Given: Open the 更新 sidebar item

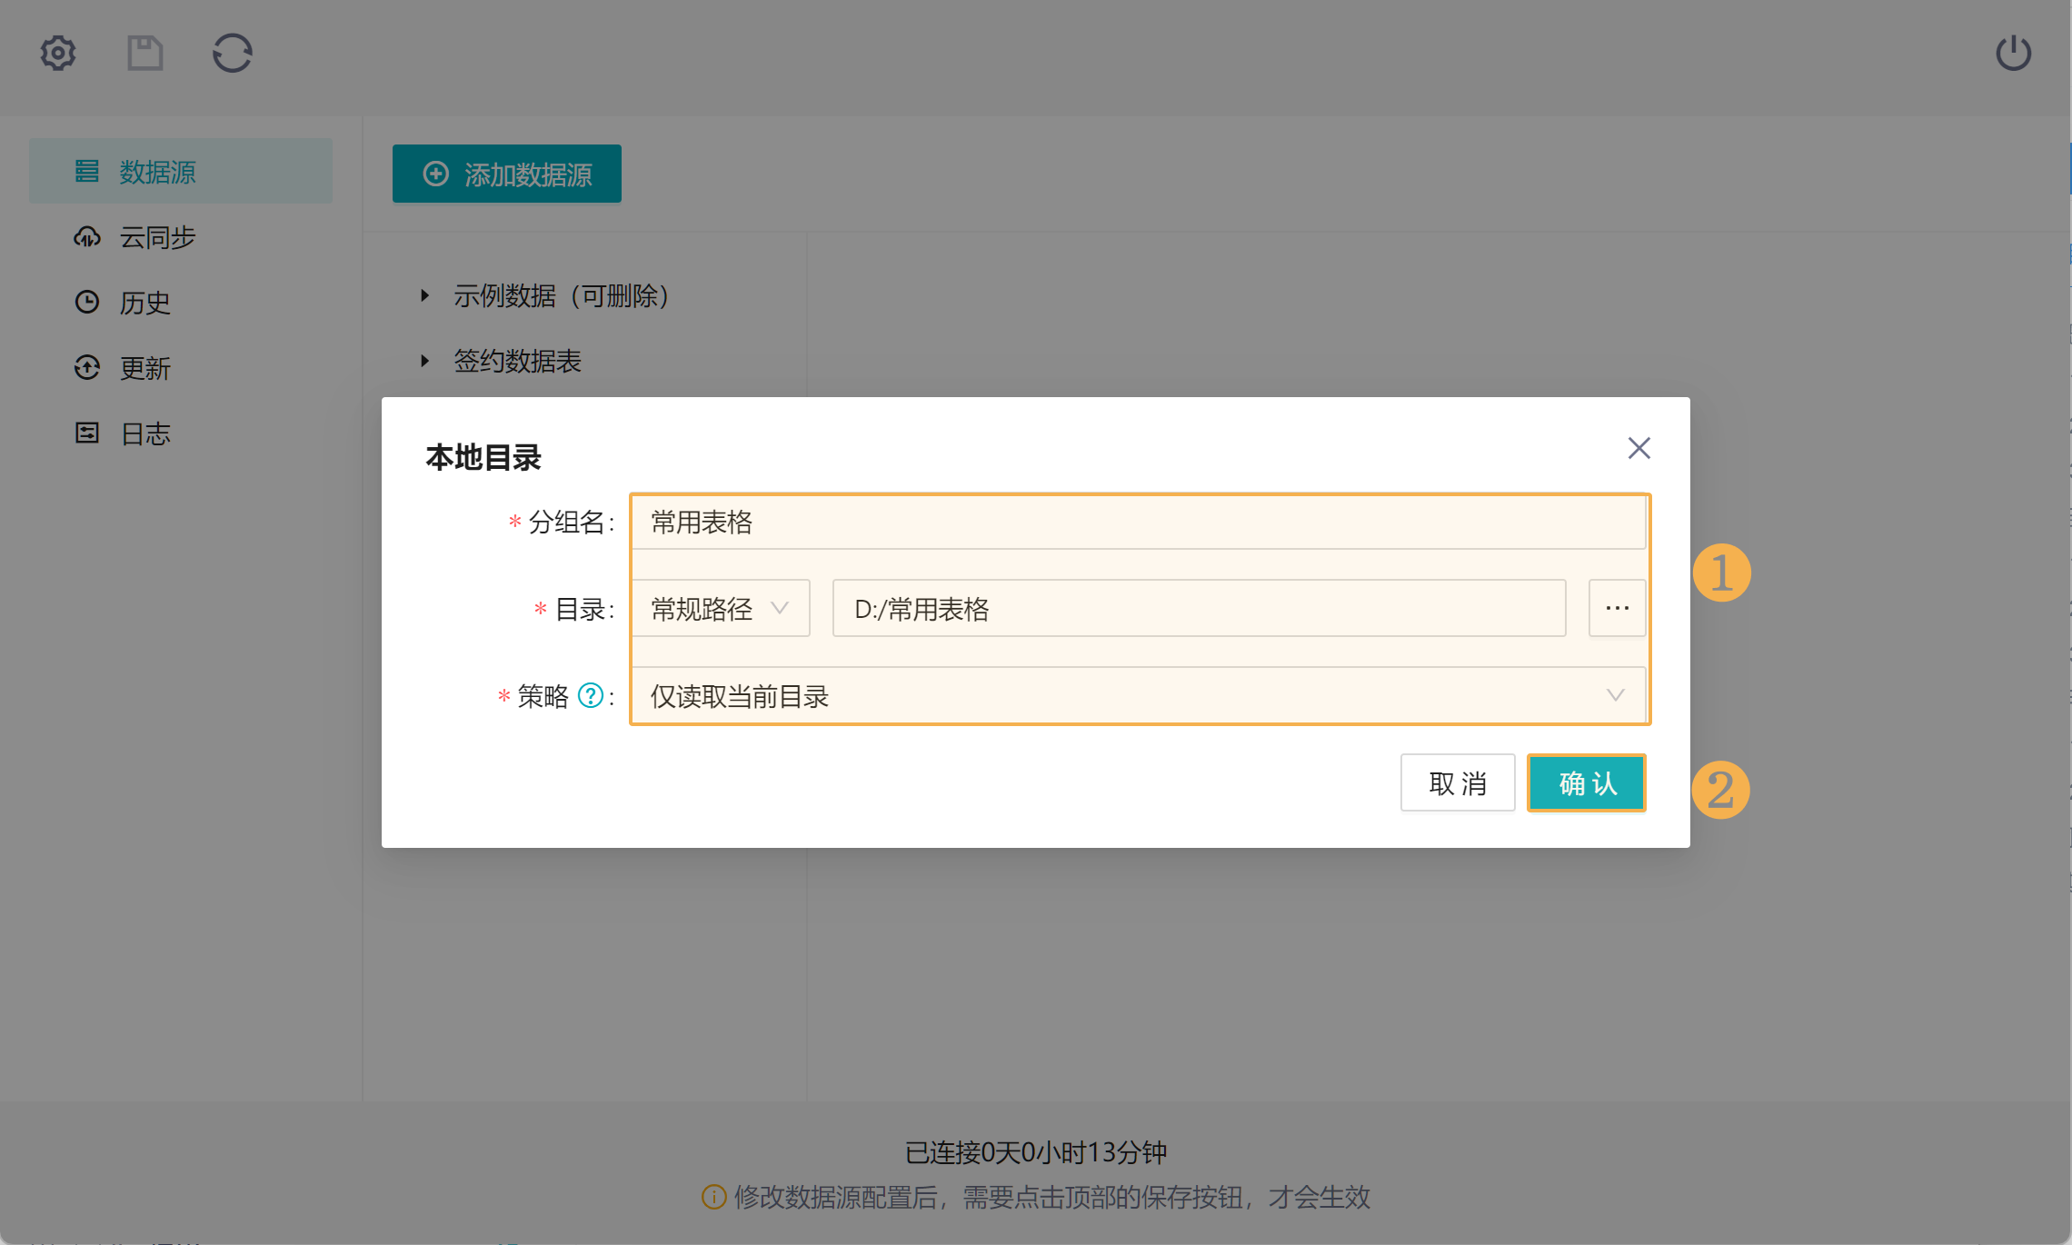Looking at the screenshot, I should coord(144,368).
